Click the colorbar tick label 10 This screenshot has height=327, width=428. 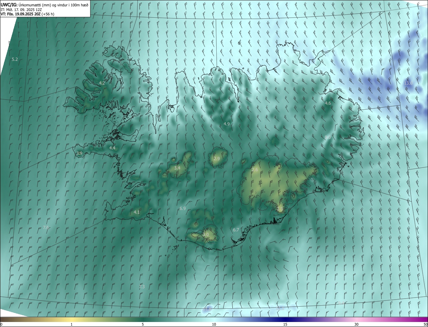point(214,324)
